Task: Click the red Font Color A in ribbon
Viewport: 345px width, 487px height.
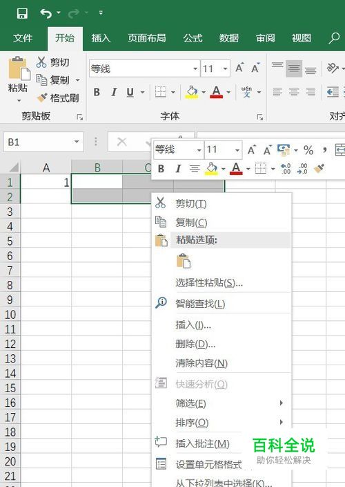Action: pyautogui.click(x=216, y=92)
